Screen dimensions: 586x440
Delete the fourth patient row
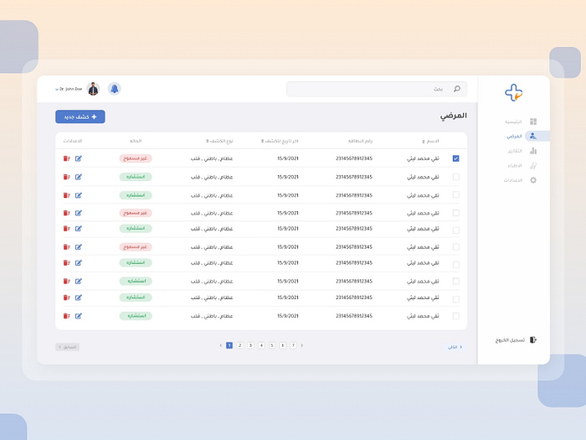[66, 213]
